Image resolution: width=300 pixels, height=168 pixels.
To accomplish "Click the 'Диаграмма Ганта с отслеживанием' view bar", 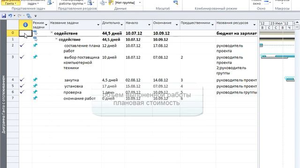I will [3, 104].
